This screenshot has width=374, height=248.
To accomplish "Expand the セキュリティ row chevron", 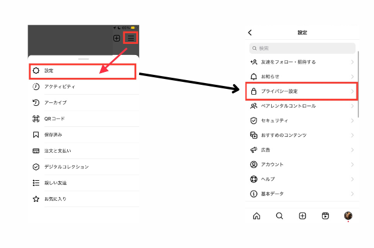I will pyautogui.click(x=352, y=120).
